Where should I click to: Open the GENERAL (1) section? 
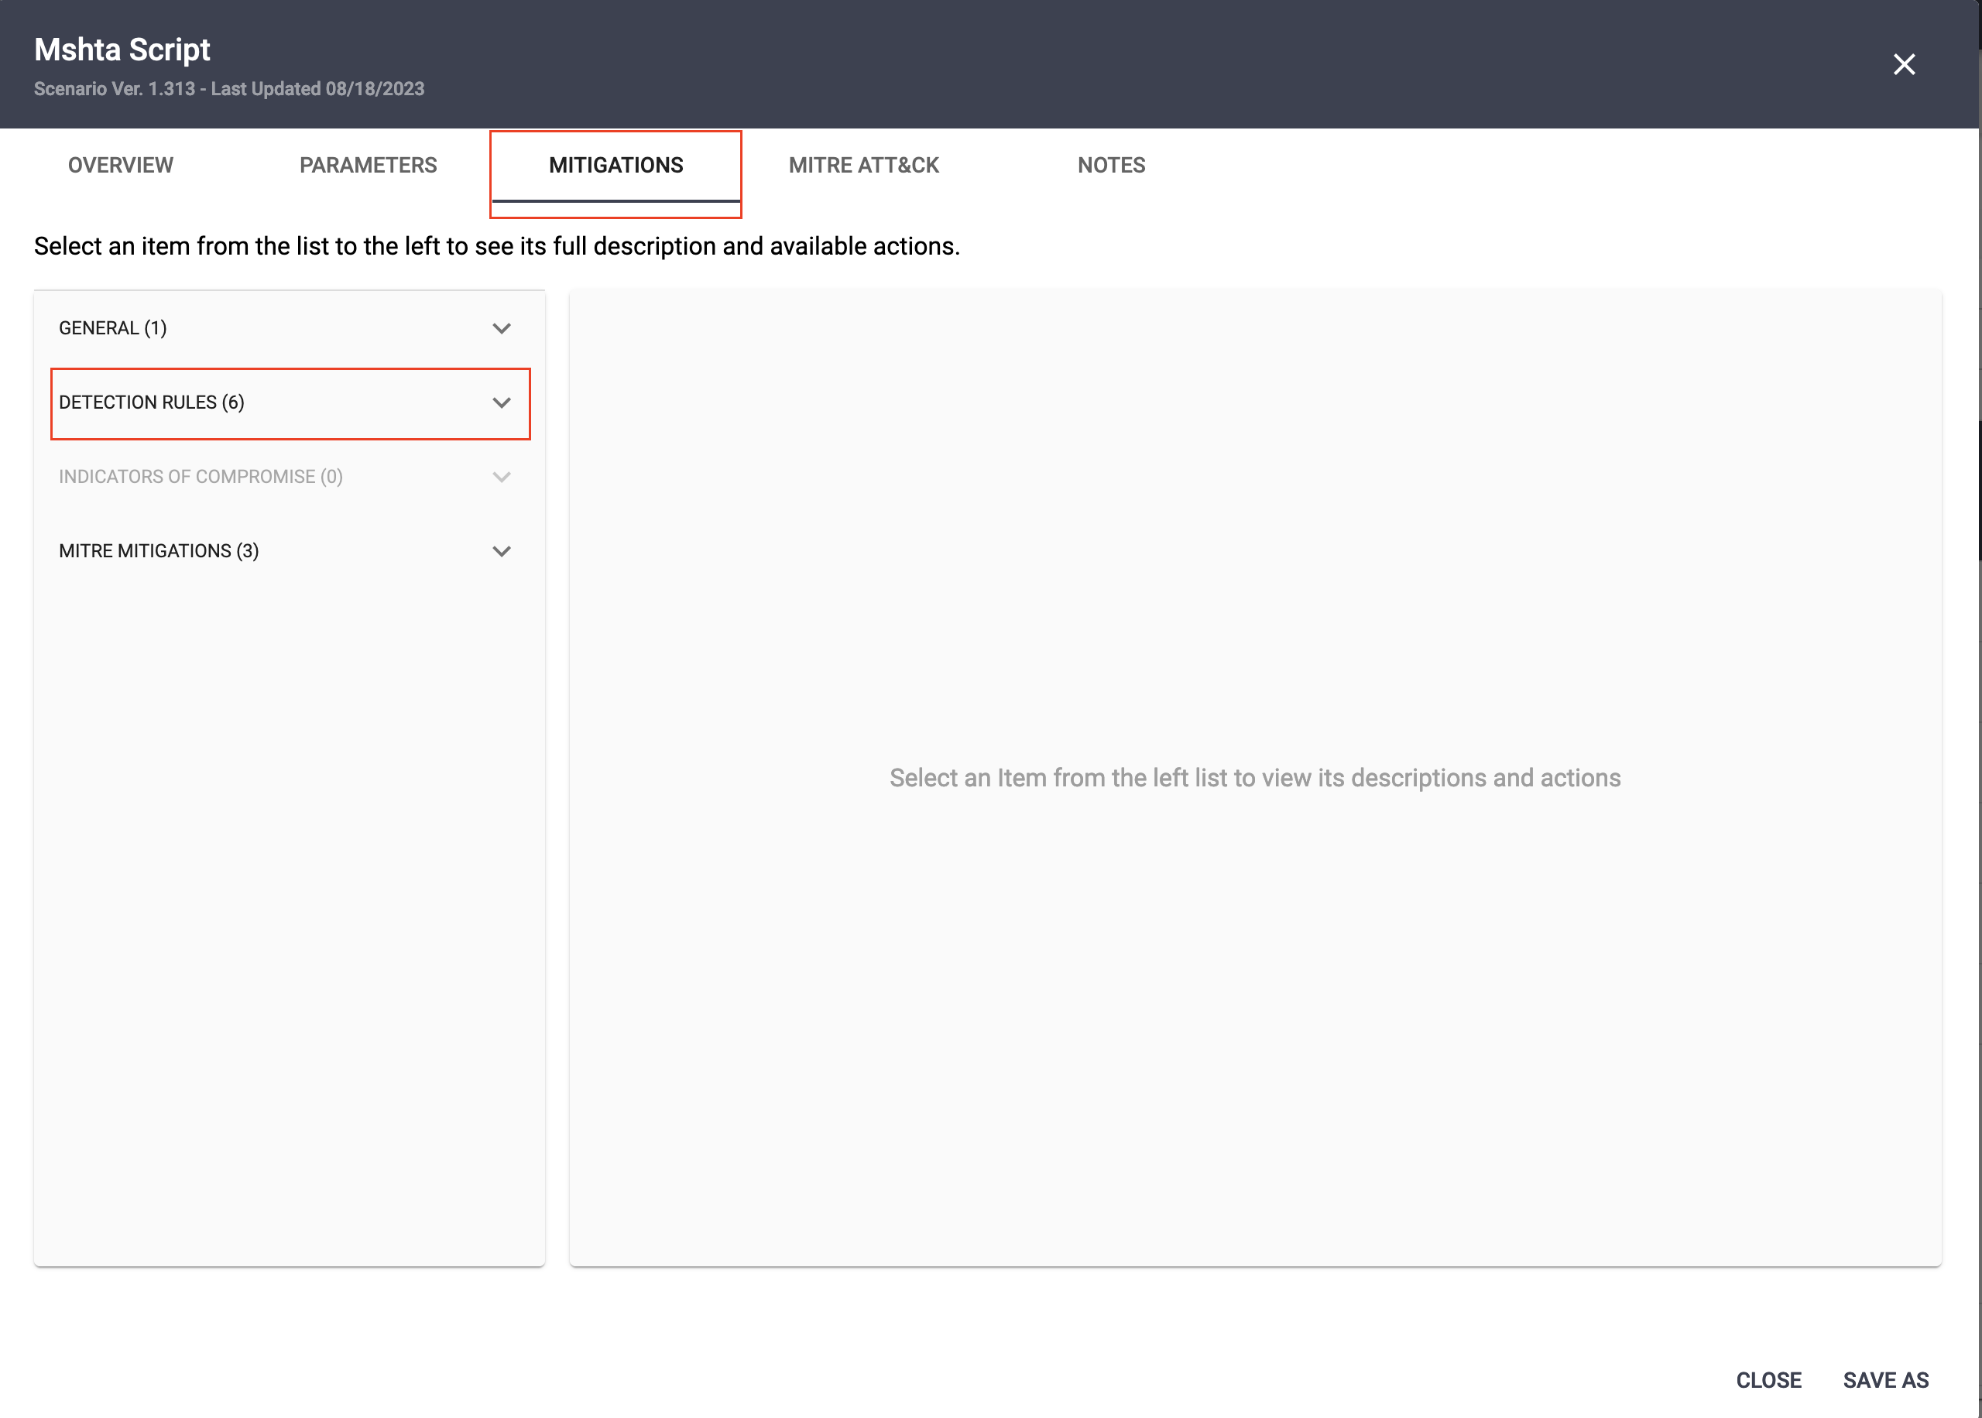coord(114,328)
